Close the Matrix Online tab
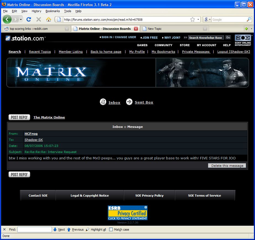 (136, 29)
